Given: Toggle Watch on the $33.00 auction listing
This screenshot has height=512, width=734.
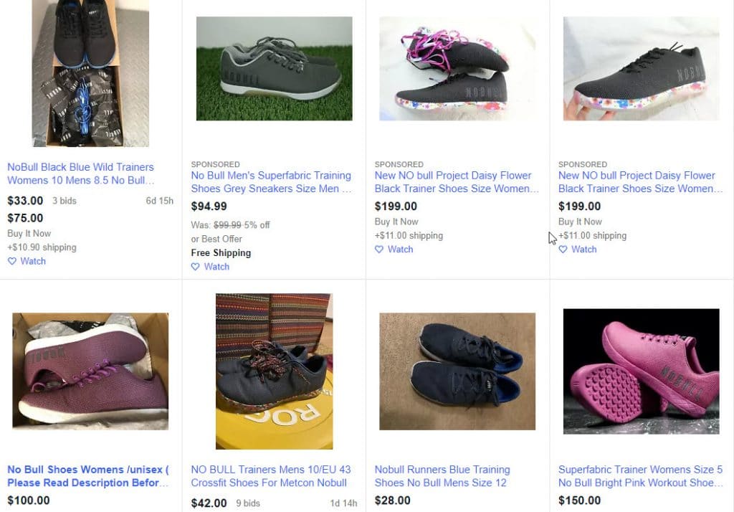Looking at the screenshot, I should pyautogui.click(x=27, y=261).
